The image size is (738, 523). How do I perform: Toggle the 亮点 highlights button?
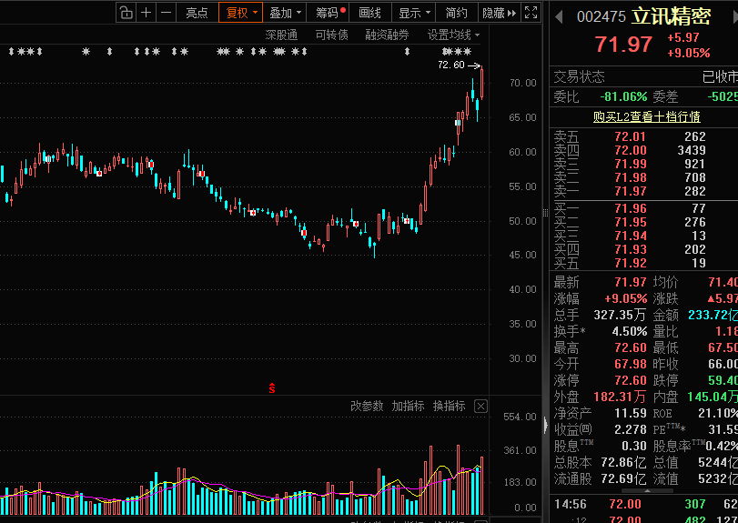(197, 13)
